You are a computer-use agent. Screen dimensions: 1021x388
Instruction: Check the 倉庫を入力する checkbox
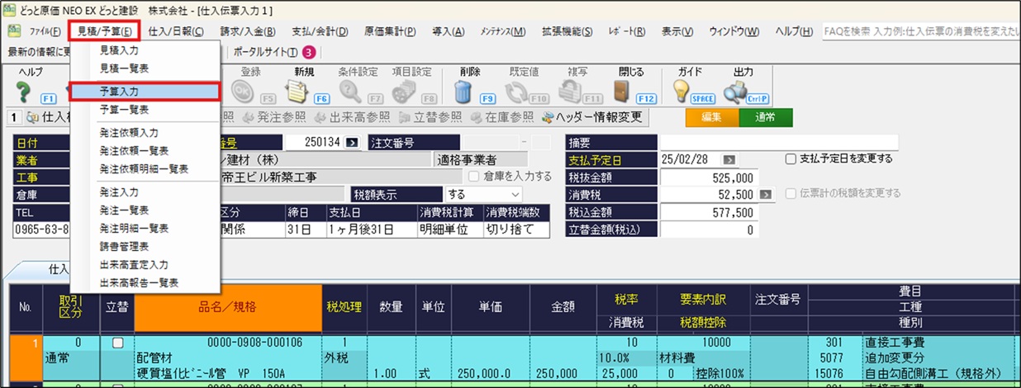pyautogui.click(x=474, y=177)
